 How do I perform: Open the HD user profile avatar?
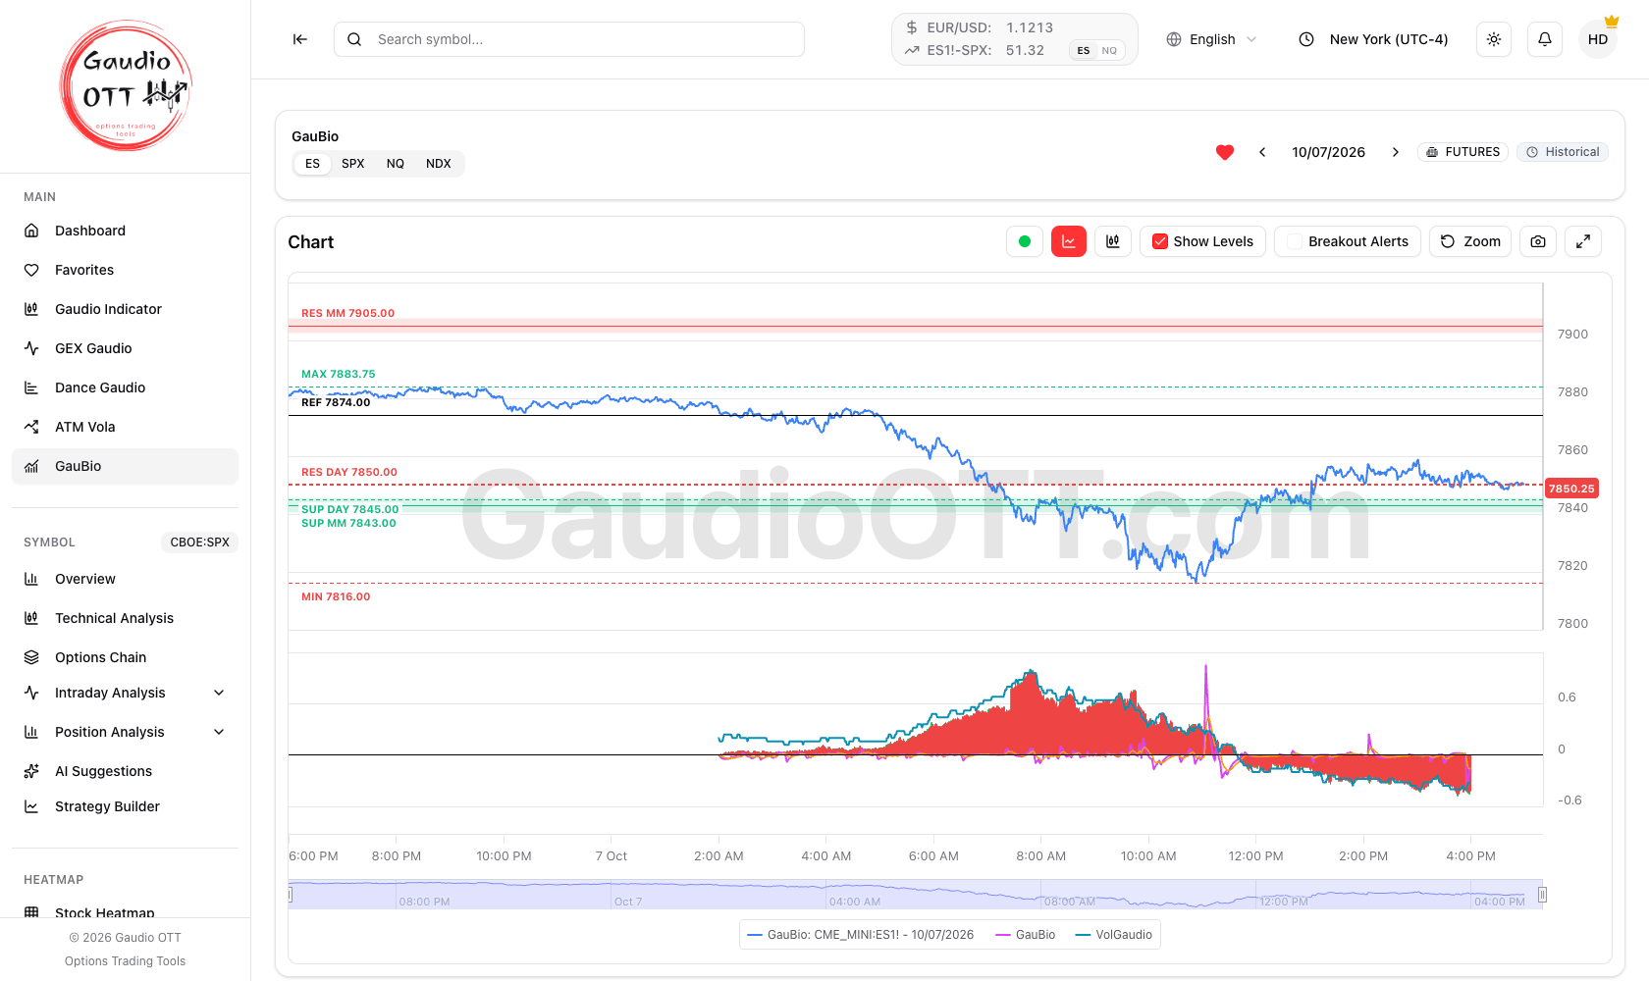coord(1598,39)
